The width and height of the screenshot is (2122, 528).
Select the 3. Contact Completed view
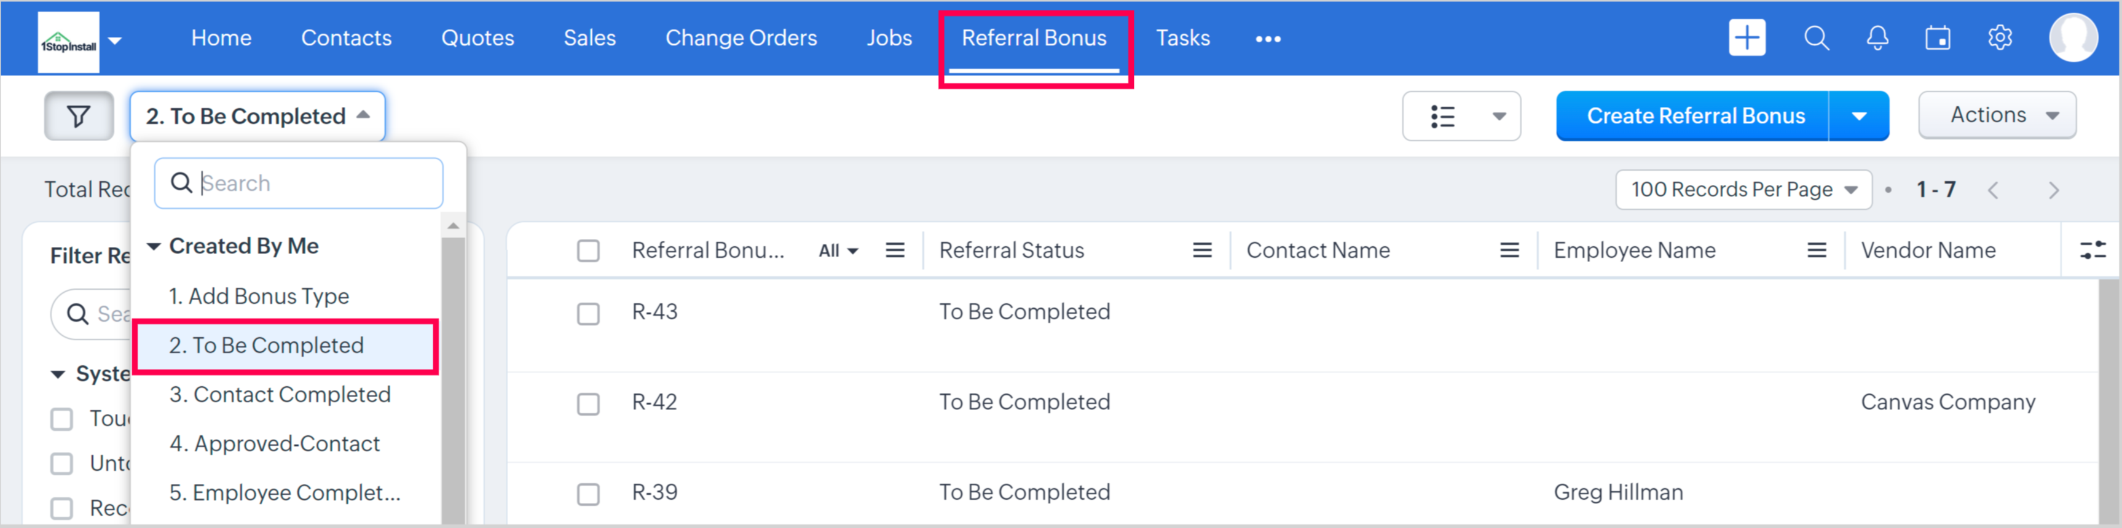[x=280, y=395]
